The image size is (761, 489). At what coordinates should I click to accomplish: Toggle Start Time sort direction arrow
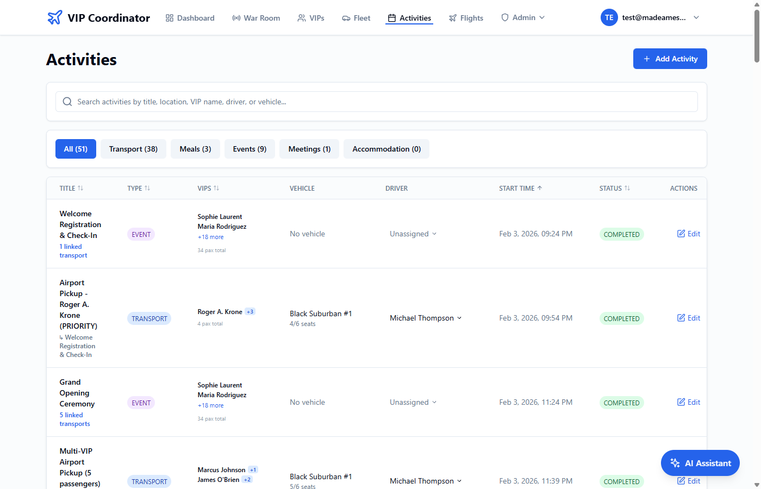pos(540,188)
